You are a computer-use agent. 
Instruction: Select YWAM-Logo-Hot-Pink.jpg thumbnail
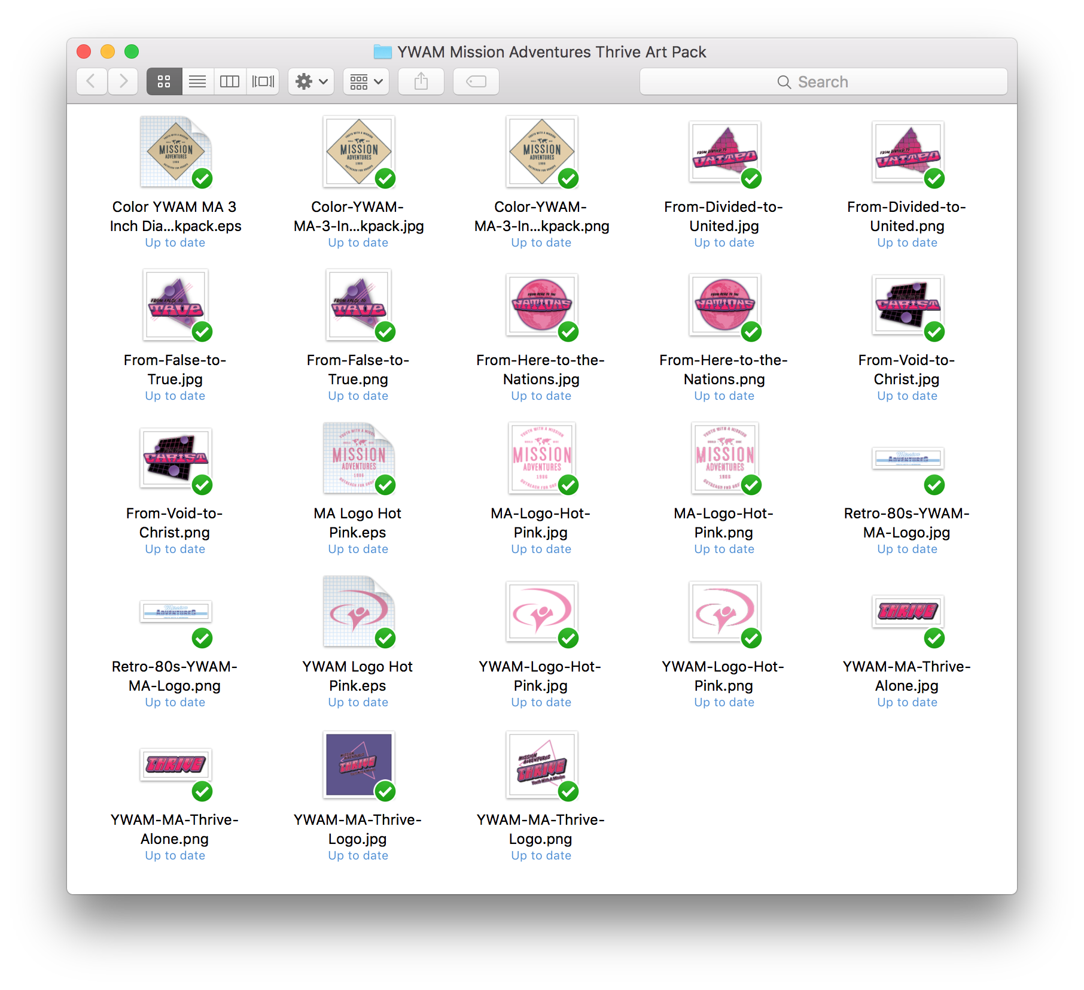click(542, 612)
